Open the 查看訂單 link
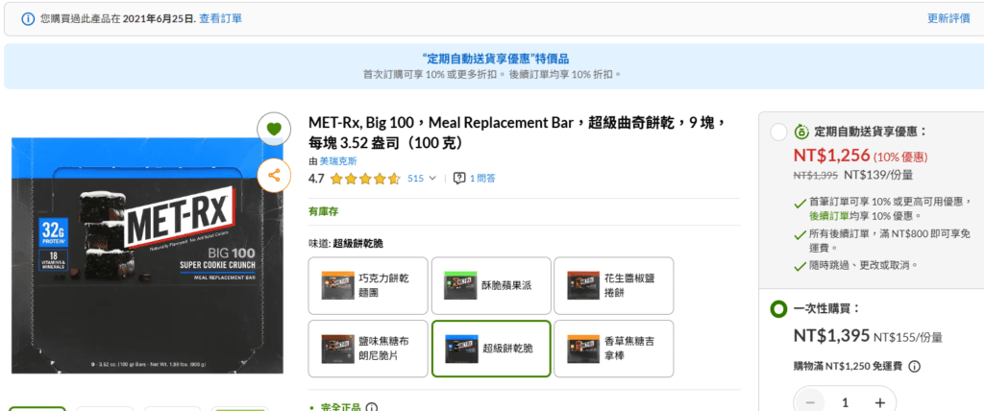This screenshot has height=411, width=984. [221, 18]
